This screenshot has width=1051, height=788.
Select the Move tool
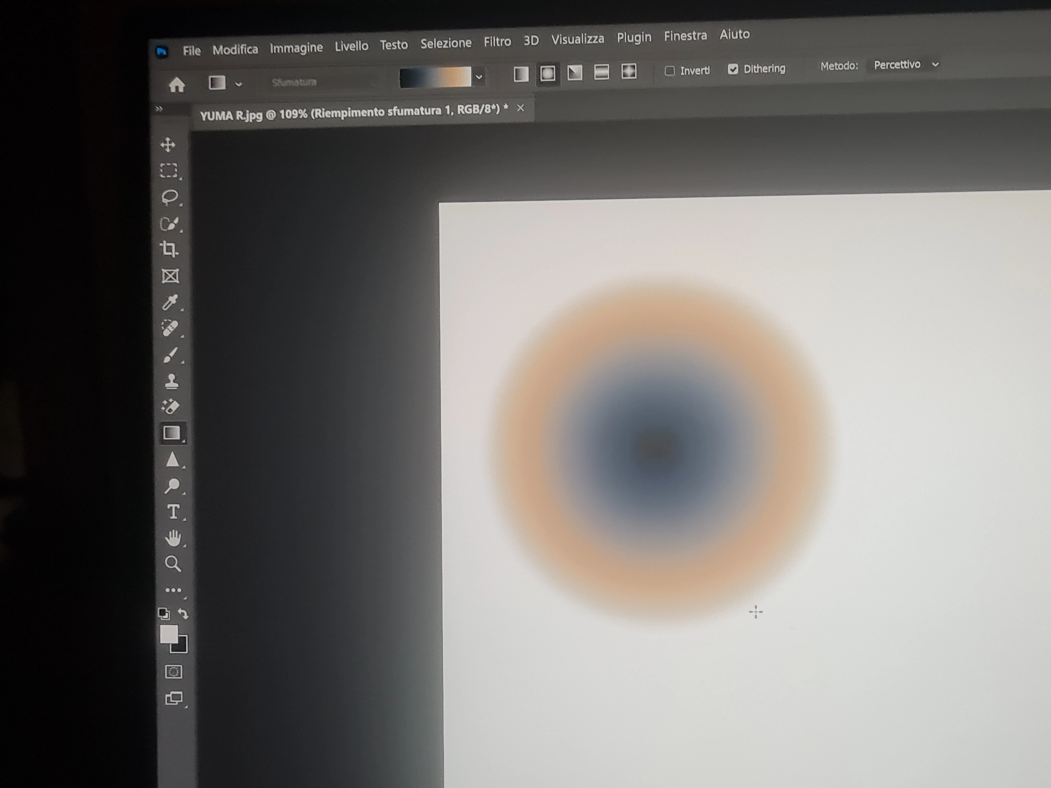click(x=168, y=144)
